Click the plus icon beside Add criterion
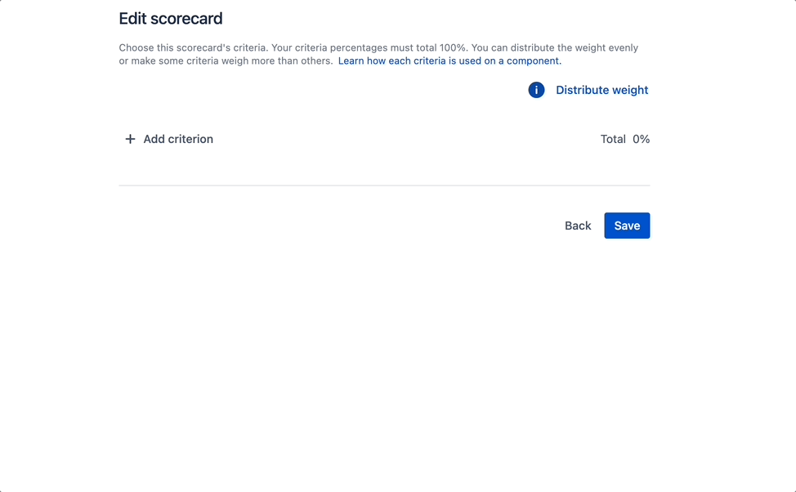Image resolution: width=796 pixels, height=492 pixels. [x=130, y=139]
